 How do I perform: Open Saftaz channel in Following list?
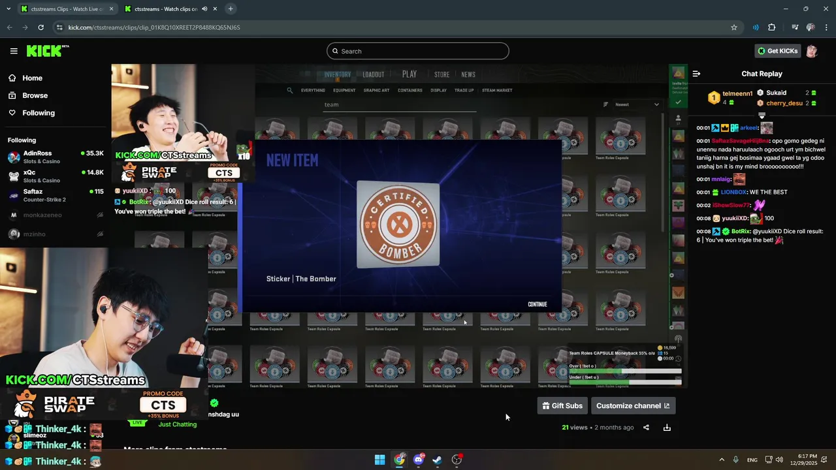pyautogui.click(x=56, y=195)
